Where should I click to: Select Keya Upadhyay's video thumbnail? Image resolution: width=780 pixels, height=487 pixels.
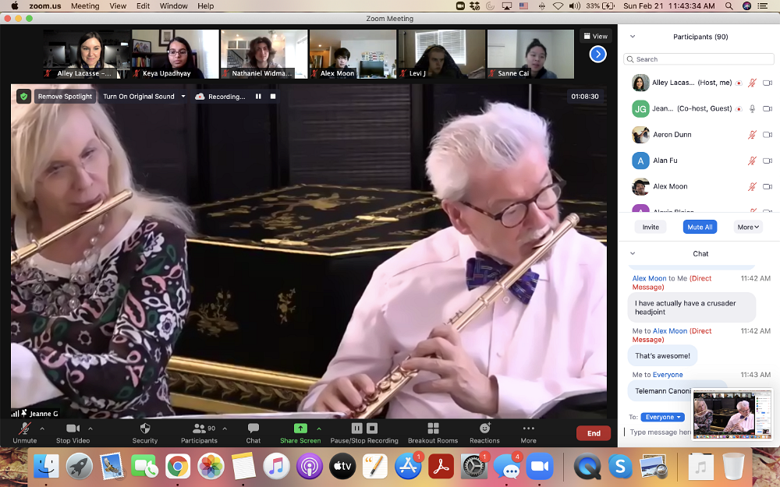click(175, 55)
